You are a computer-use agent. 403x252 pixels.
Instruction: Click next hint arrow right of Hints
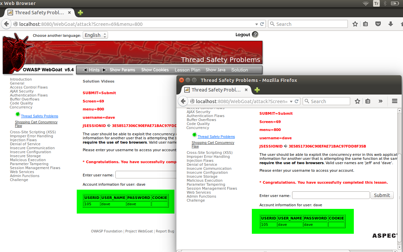(104, 70)
